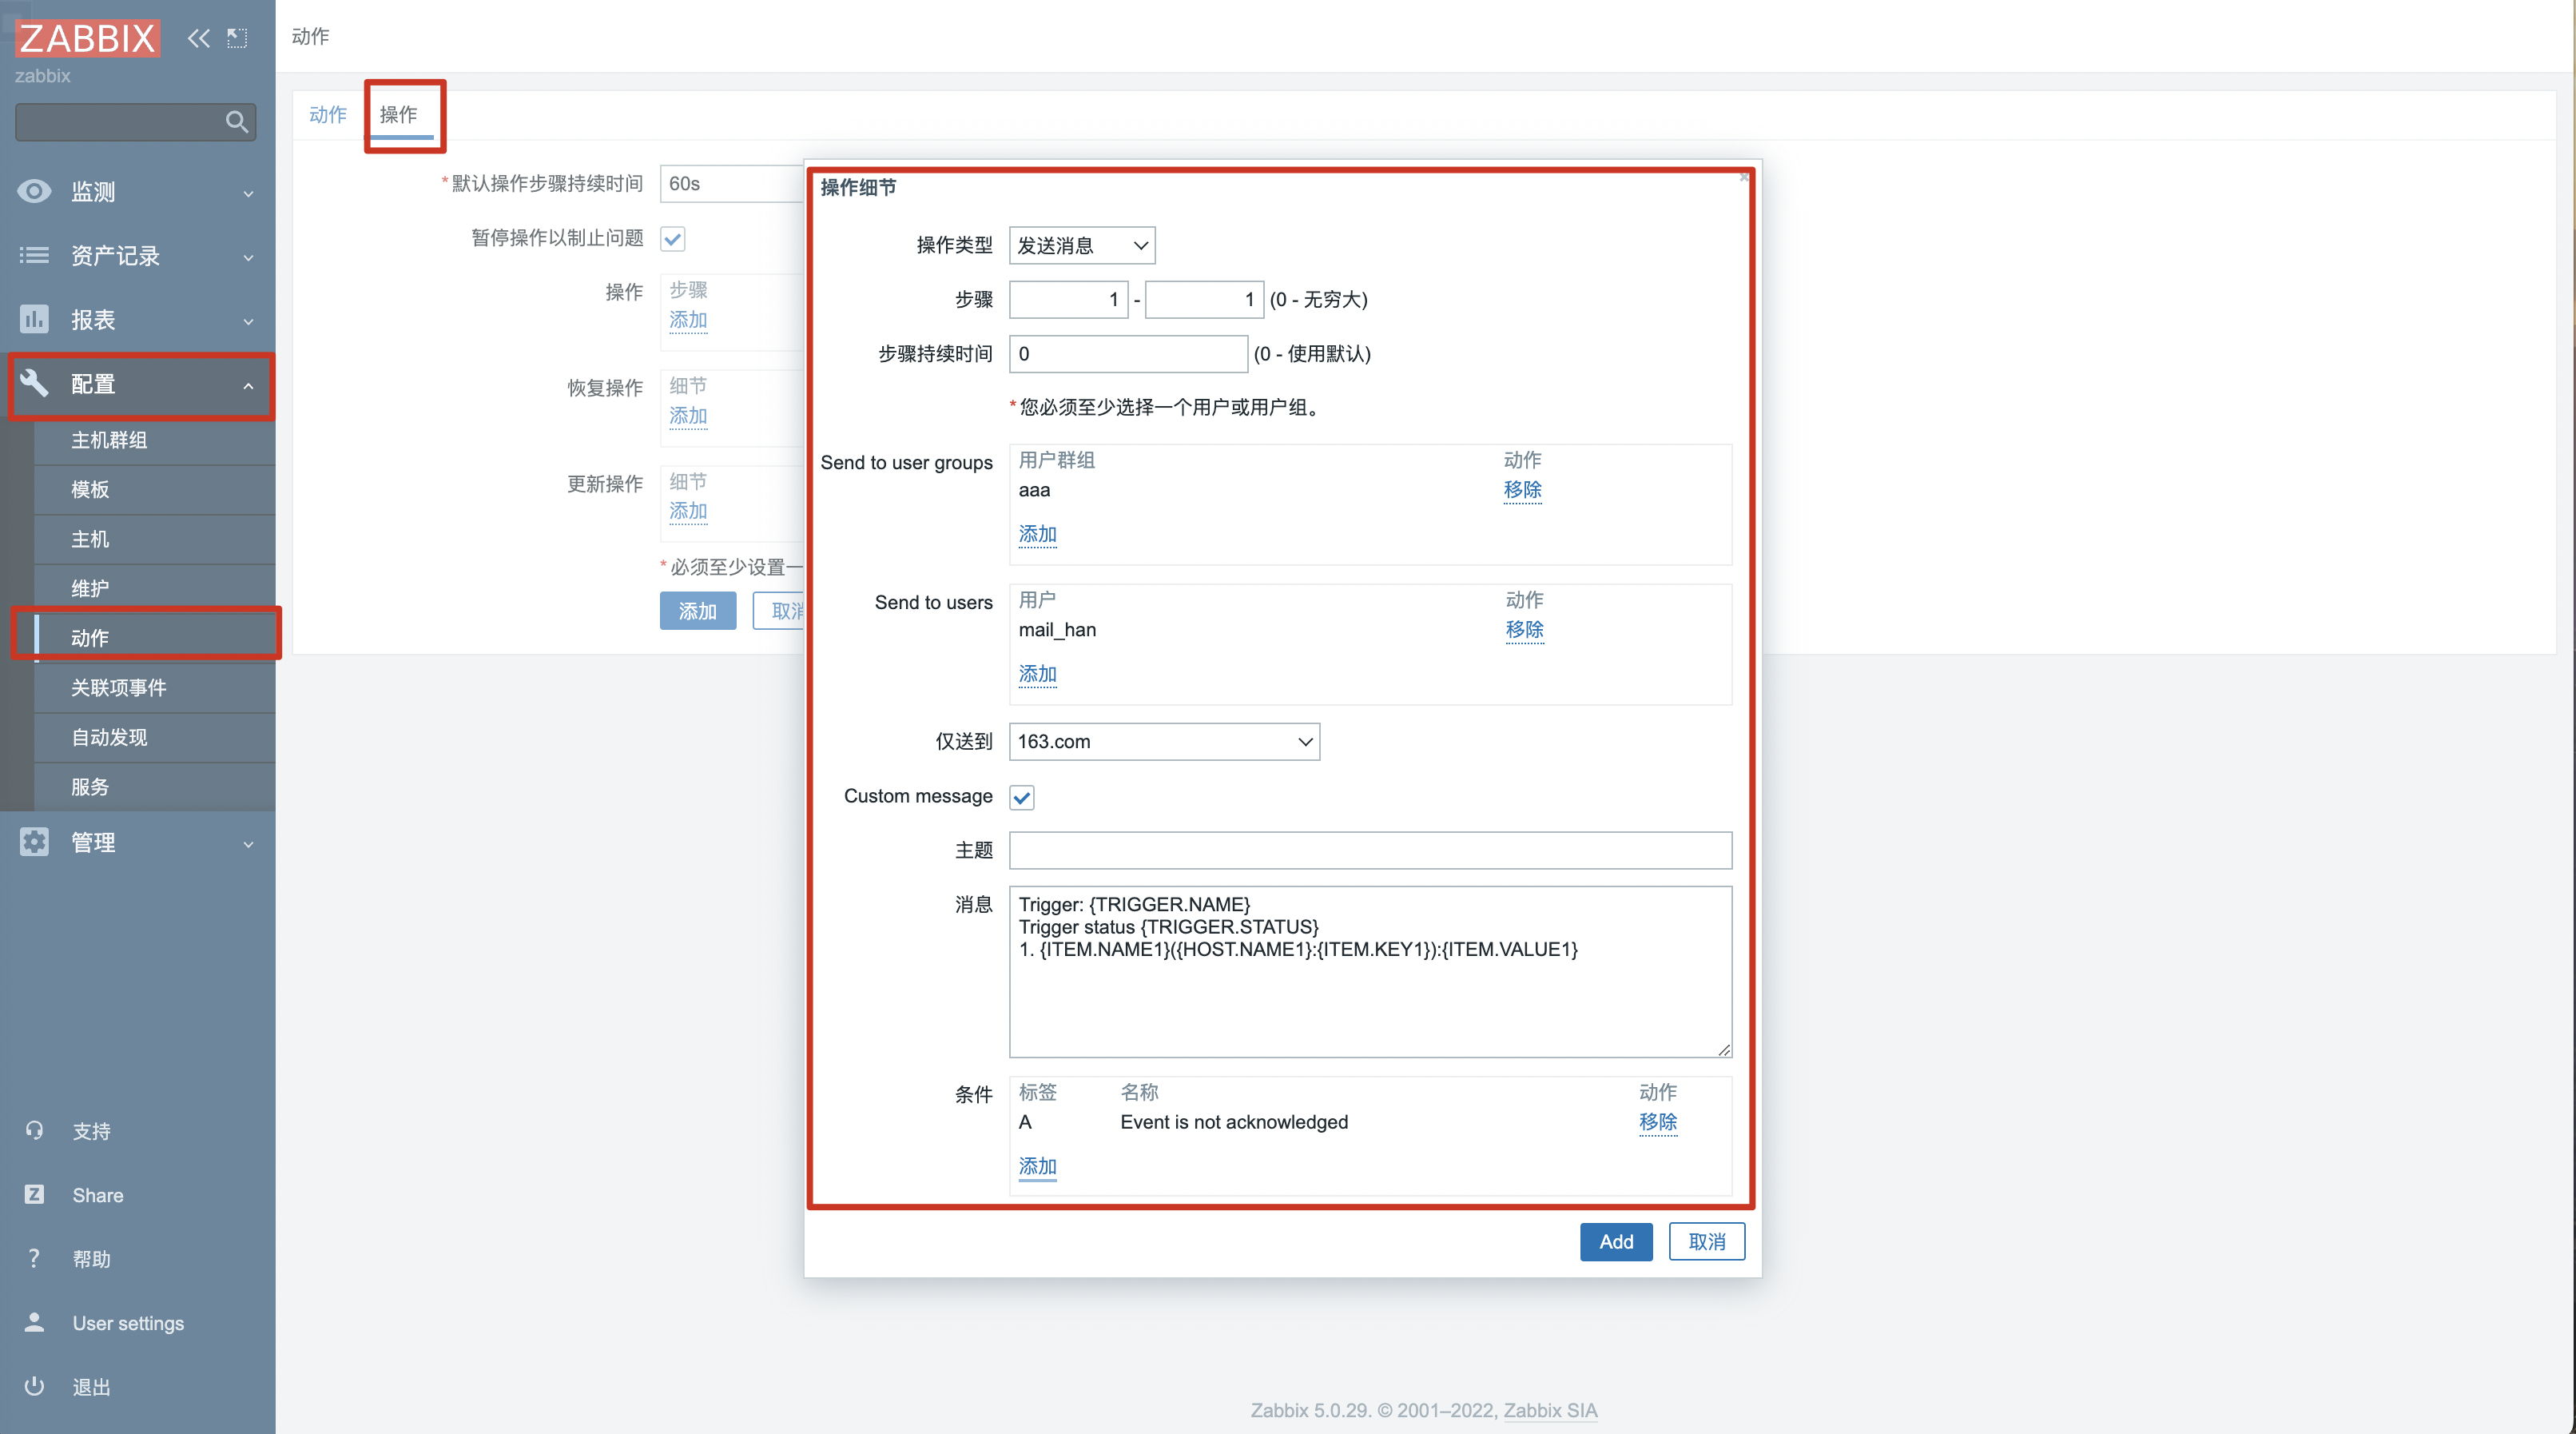Open 主机群组 in the sidebar
Image resolution: width=2576 pixels, height=1434 pixels.
pos(155,440)
